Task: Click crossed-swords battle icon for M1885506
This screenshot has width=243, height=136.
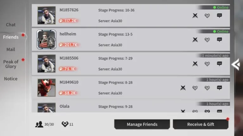Action: click(x=195, y=64)
